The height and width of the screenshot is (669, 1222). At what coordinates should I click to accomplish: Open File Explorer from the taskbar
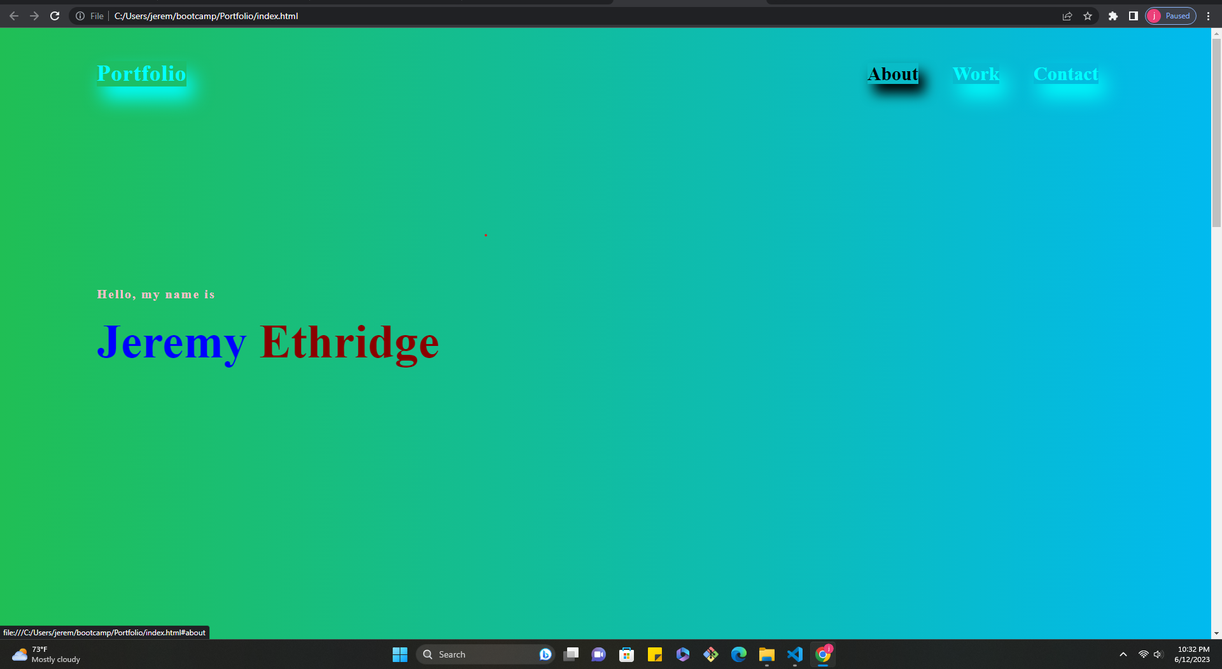coord(766,654)
